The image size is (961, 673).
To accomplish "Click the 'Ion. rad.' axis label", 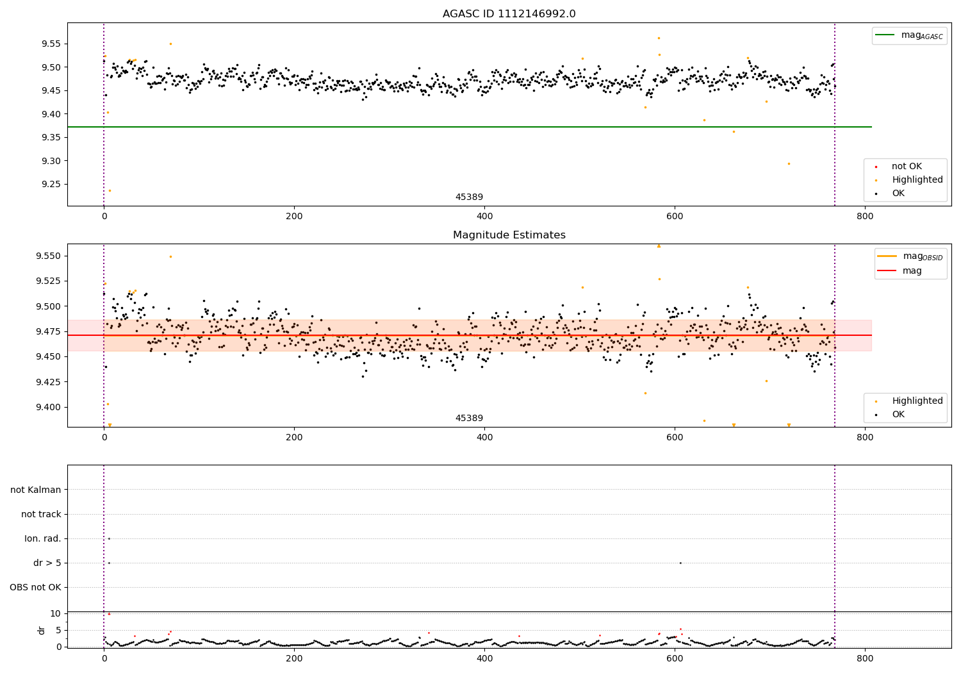I will point(43,538).
